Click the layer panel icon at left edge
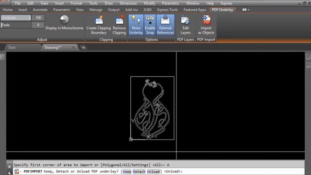 (x=2, y=57)
